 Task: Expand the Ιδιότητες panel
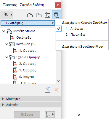31,99
